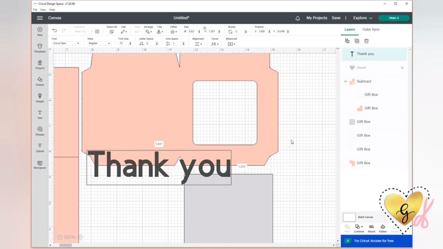Click the Text tool in sidebar
This screenshot has width=443, height=249.
40,114
